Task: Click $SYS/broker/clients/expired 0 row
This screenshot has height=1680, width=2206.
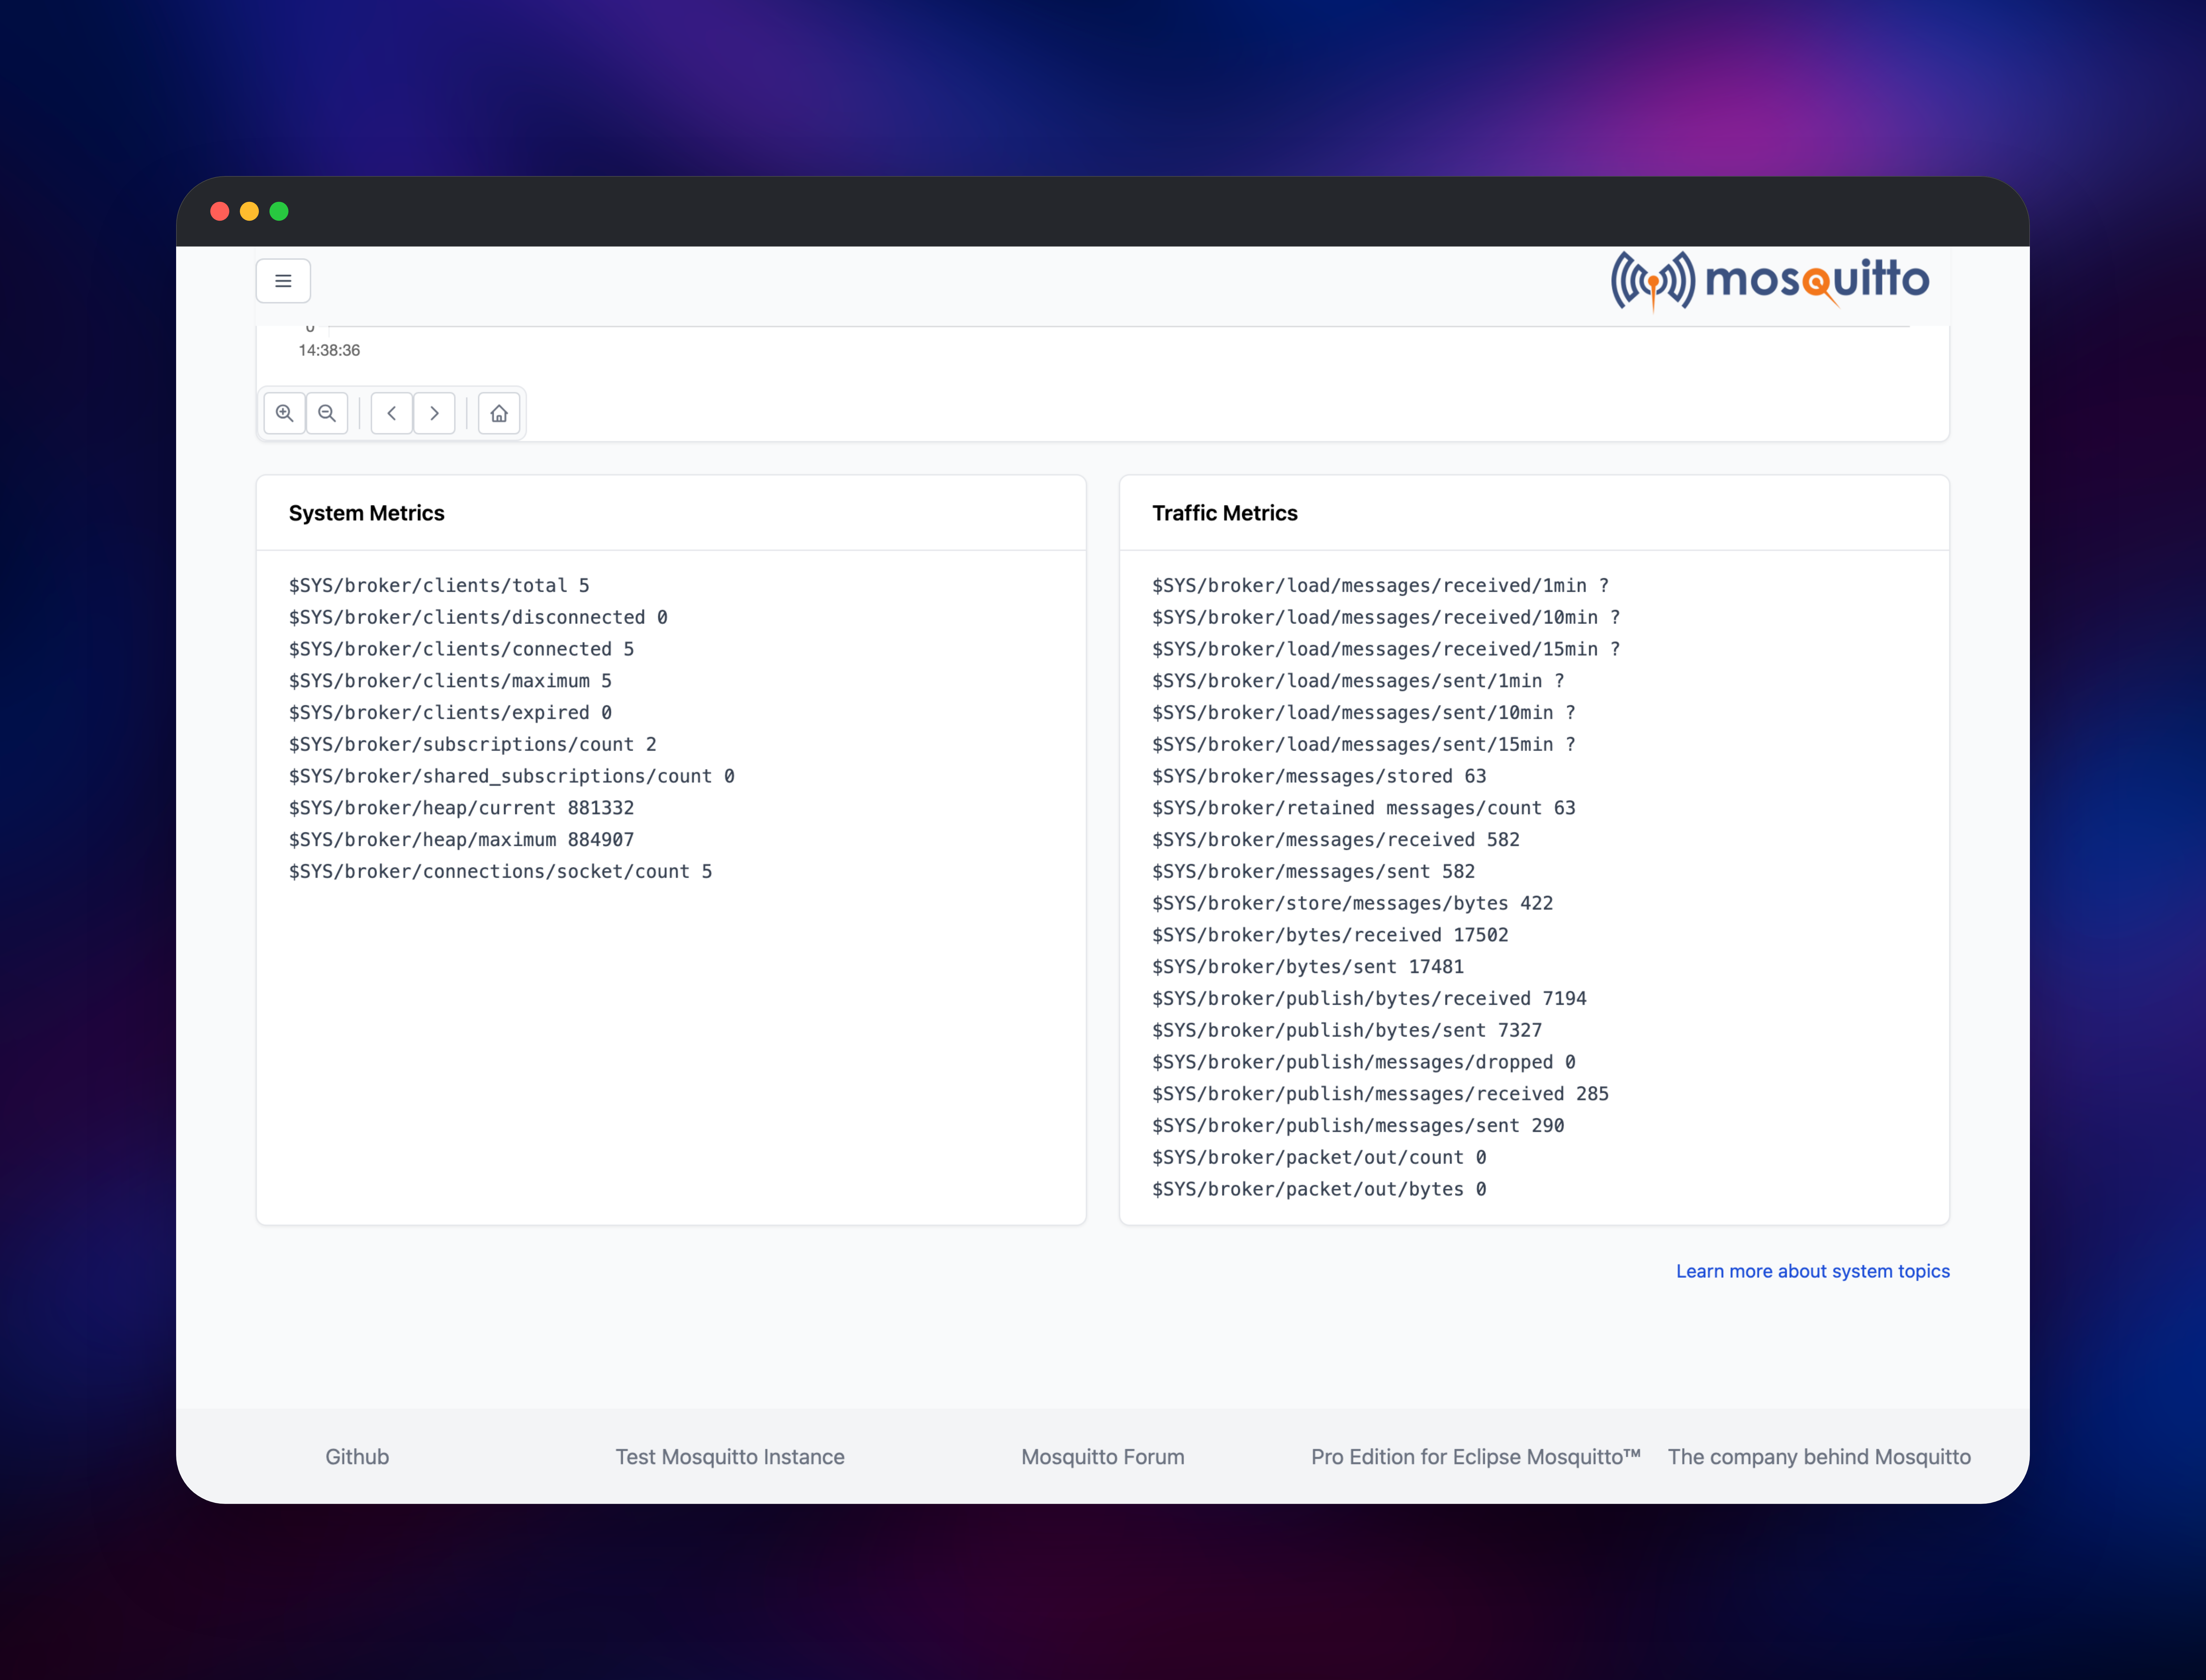Action: click(450, 713)
